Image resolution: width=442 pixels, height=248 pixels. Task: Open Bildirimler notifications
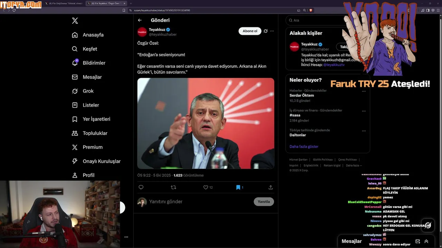click(x=89, y=63)
